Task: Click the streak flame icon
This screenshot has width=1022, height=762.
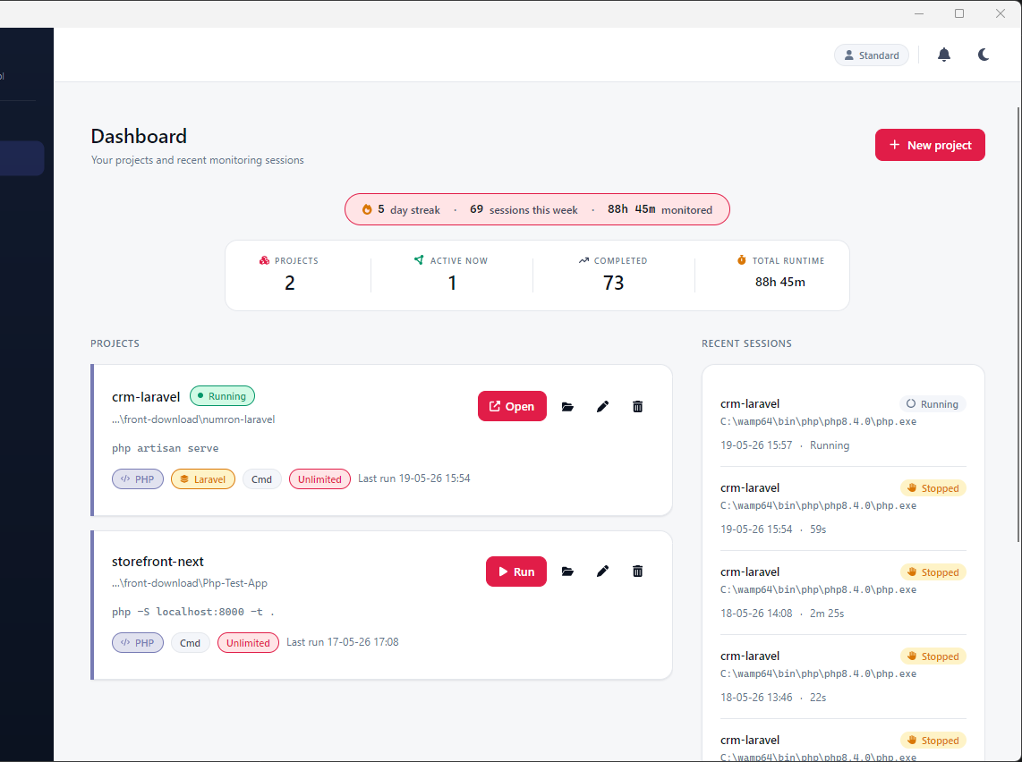Action: [x=367, y=209]
